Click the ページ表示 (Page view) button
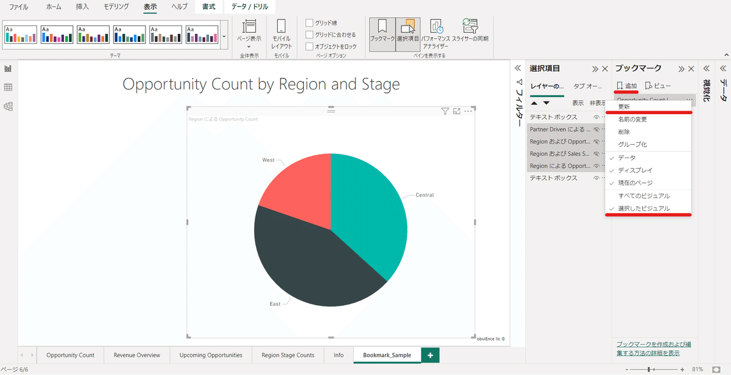The height and width of the screenshot is (375, 731). 249,35
